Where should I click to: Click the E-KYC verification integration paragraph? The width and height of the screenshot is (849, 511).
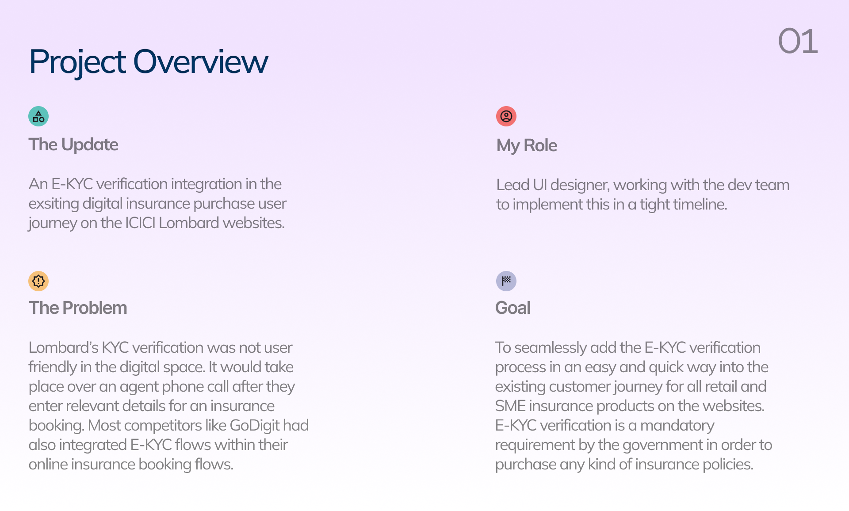157,203
